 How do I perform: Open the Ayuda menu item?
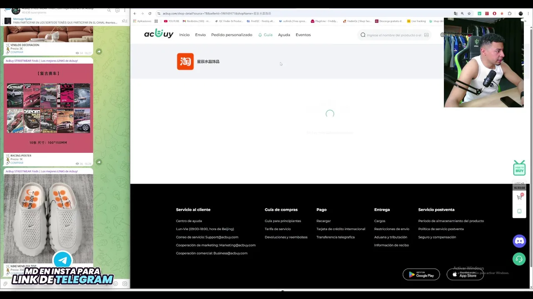tap(284, 35)
